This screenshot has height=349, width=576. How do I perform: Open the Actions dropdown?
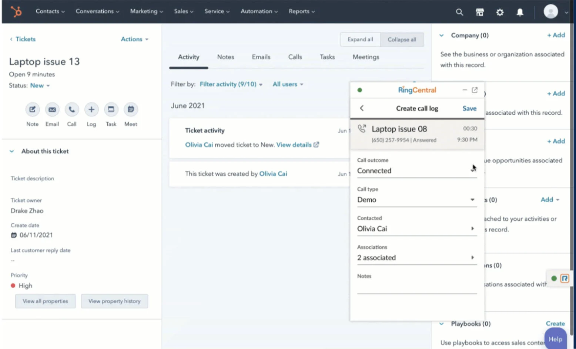(x=134, y=39)
